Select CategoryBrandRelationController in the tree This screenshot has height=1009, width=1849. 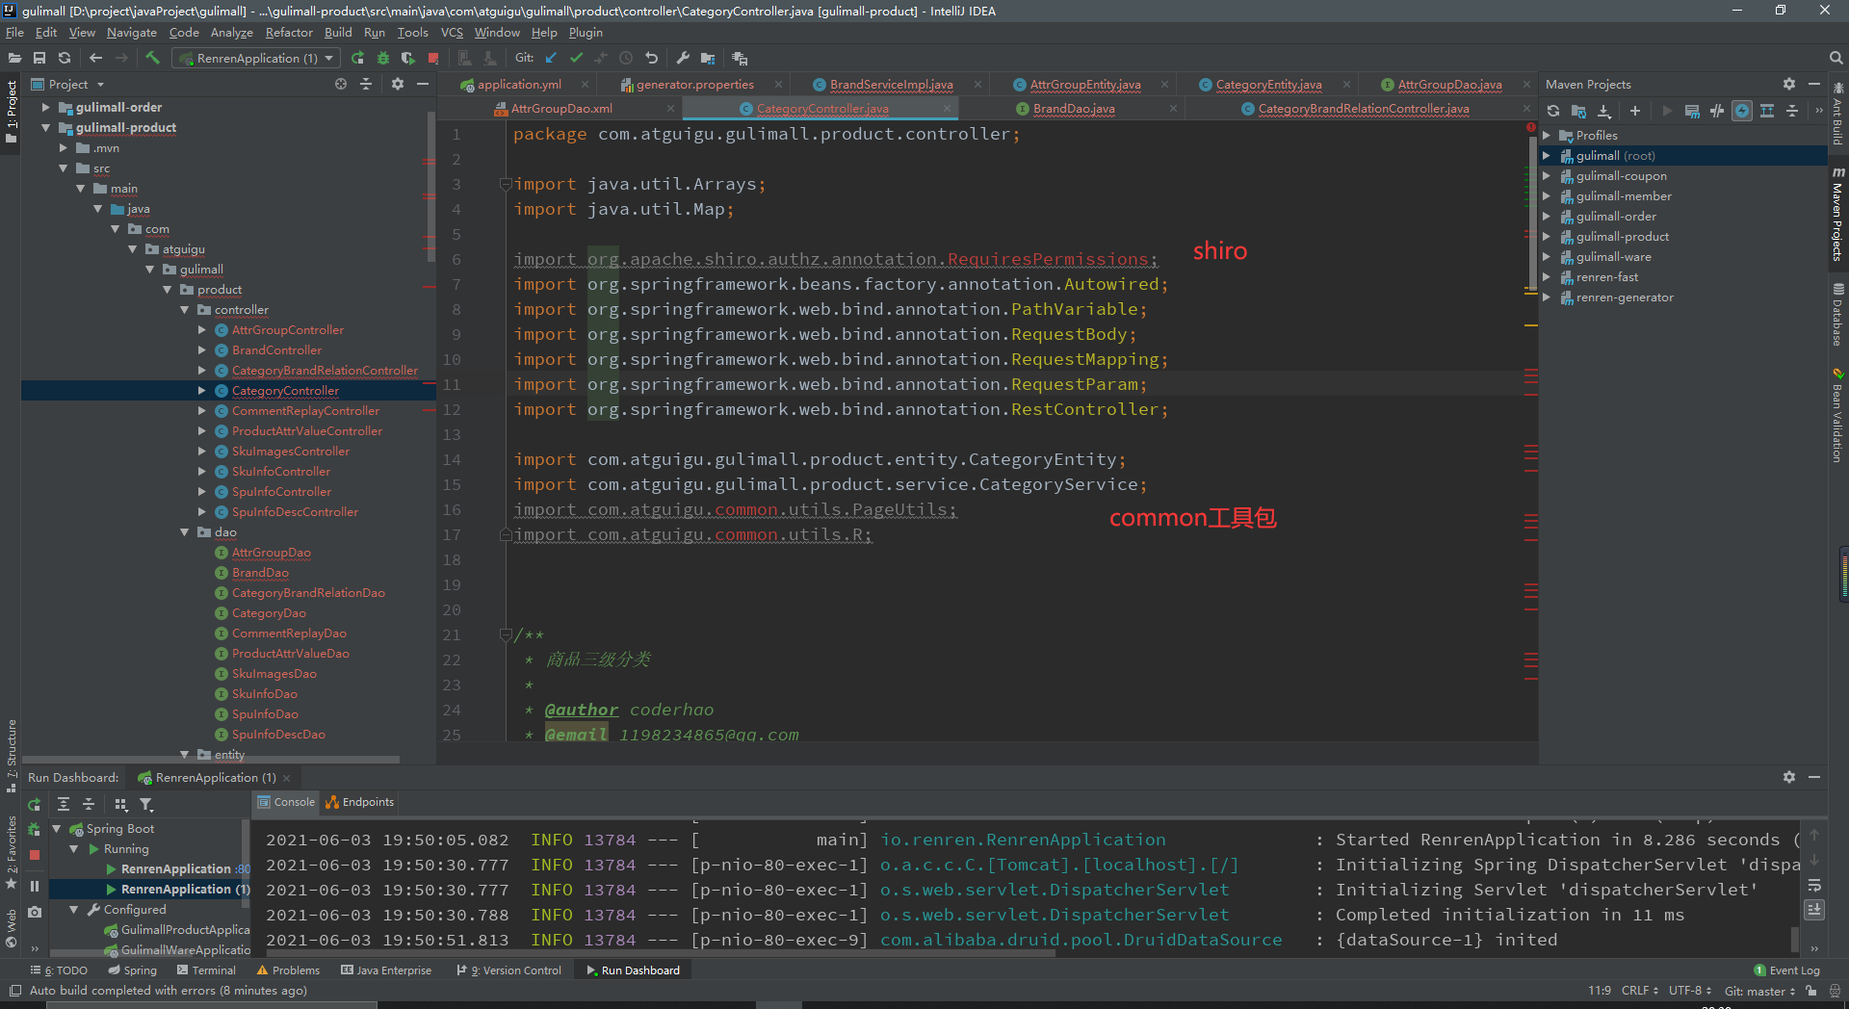tap(324, 370)
